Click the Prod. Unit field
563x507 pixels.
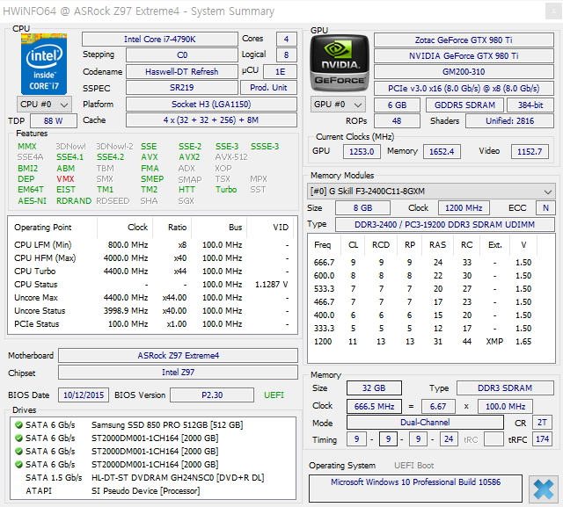pos(268,88)
